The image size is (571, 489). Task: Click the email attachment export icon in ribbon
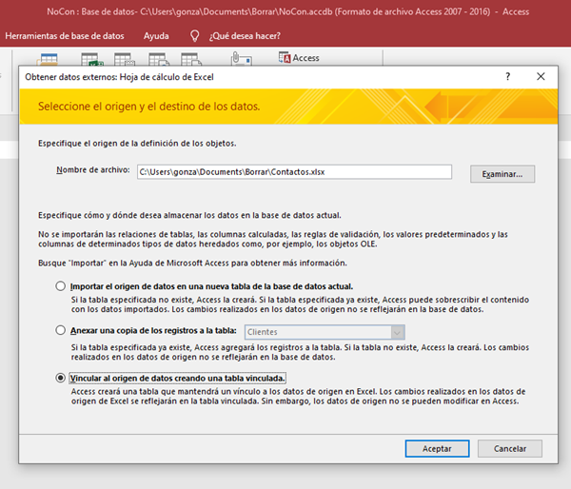pos(241,59)
